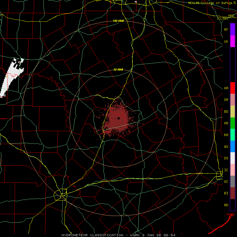Image resolution: width=237 pixels, height=237 pixels.
Task: Click the GC legend label
Action: pyautogui.click(x=226, y=182)
